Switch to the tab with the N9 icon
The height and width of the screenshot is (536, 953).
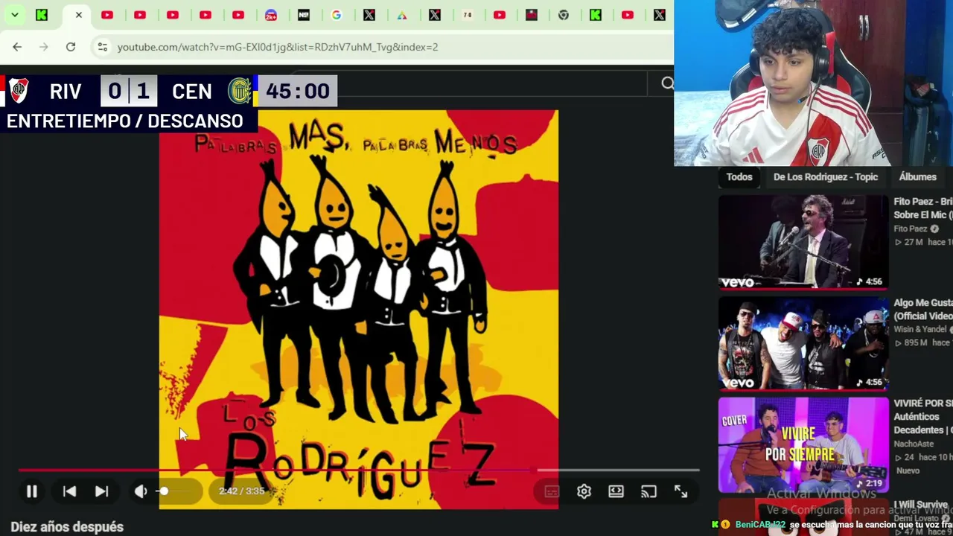click(x=304, y=15)
